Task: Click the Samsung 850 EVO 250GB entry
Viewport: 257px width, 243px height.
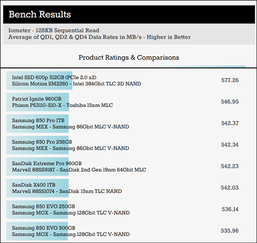Action: pos(43,206)
